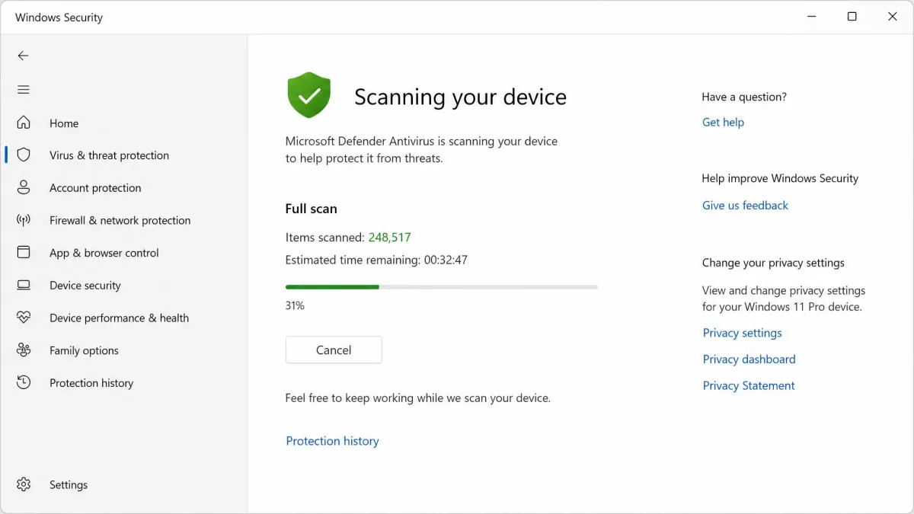Screen dimensions: 914x514
Task: Click the Have a question? heading
Action: 744,97
